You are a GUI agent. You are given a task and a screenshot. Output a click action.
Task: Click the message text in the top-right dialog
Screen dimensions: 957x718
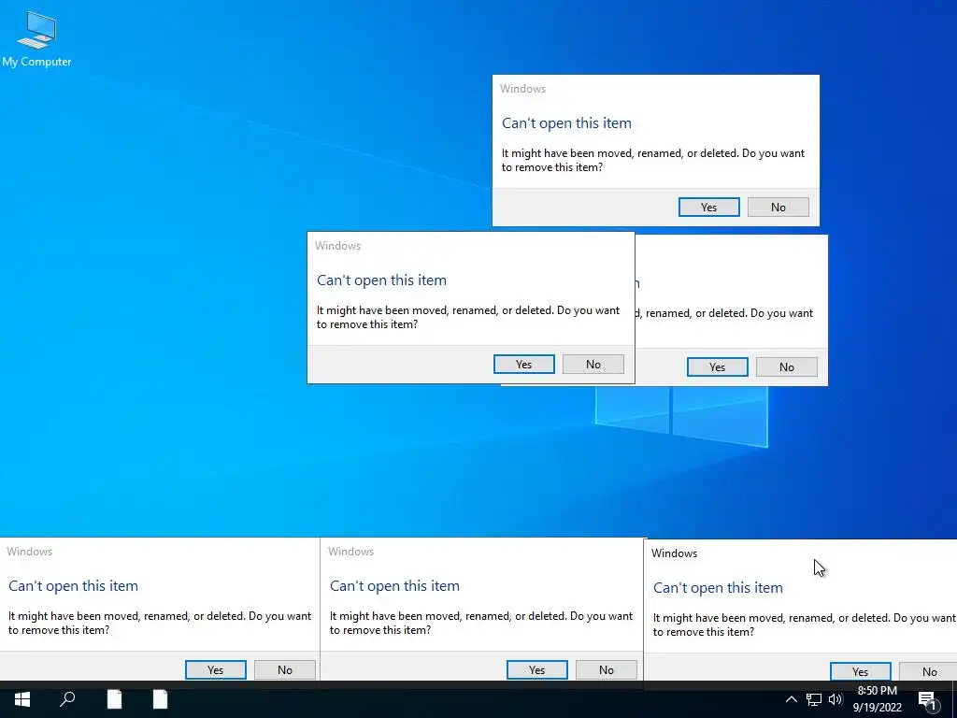tap(653, 160)
